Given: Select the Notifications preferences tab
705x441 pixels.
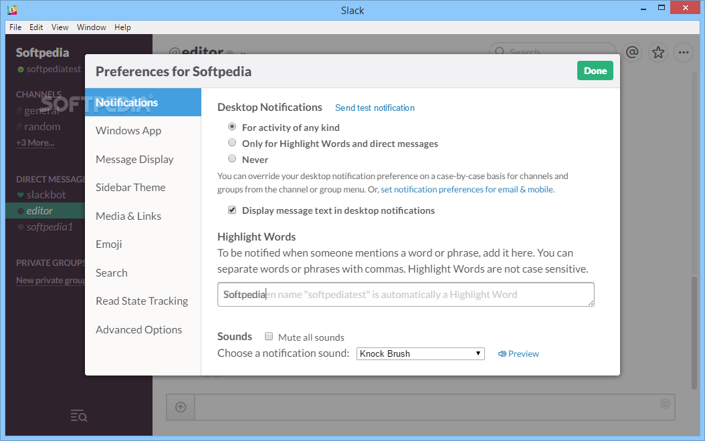Looking at the screenshot, I should 143,102.
